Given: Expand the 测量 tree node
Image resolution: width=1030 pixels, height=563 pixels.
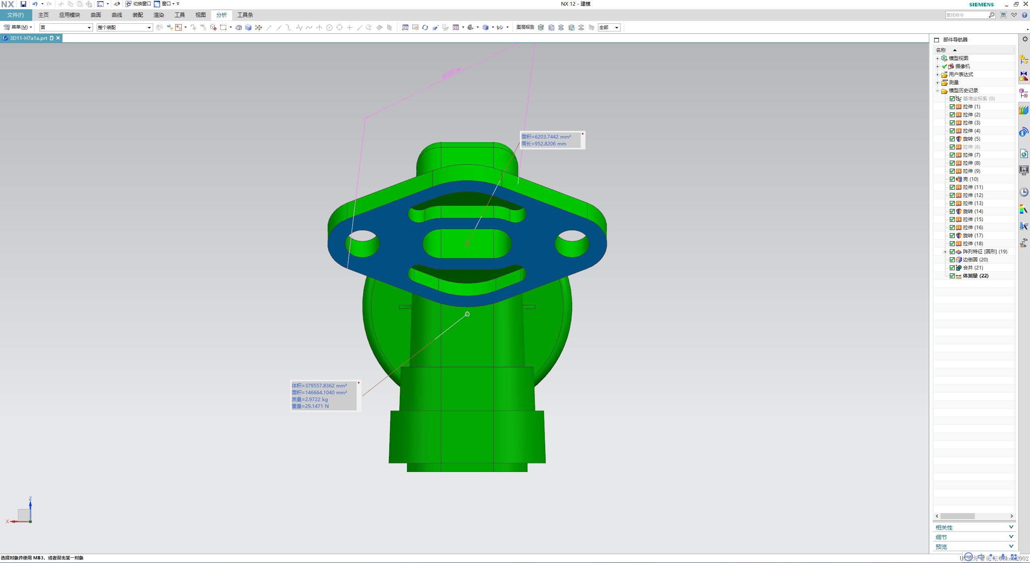Looking at the screenshot, I should 937,83.
